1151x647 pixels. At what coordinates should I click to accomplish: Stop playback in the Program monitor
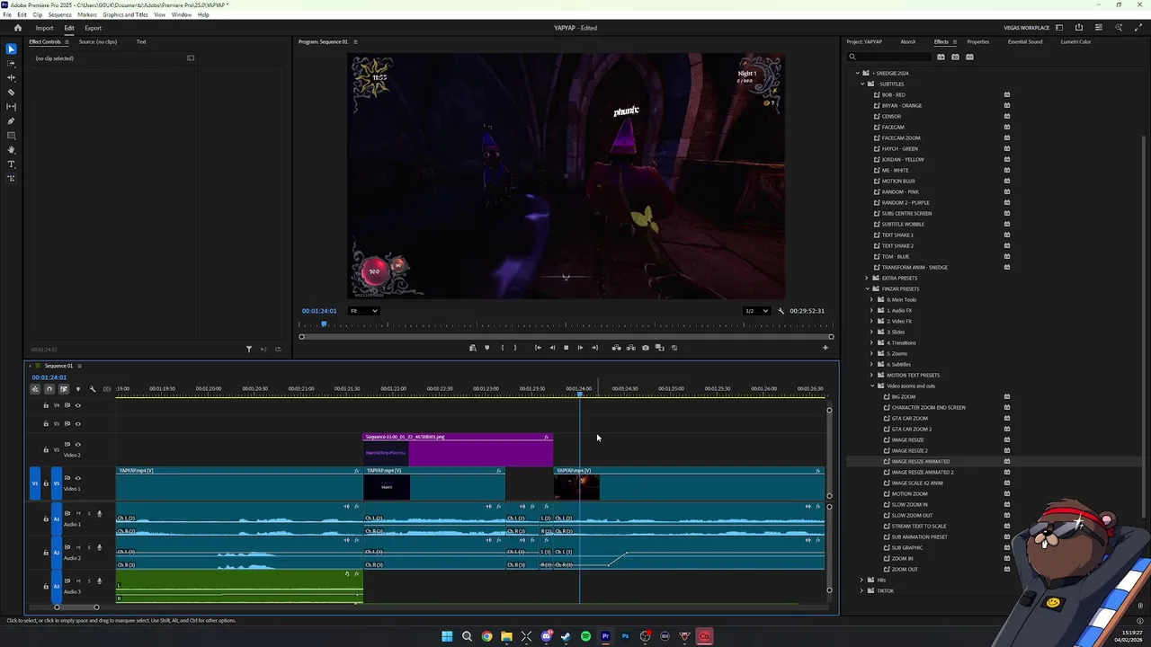pyautogui.click(x=566, y=348)
